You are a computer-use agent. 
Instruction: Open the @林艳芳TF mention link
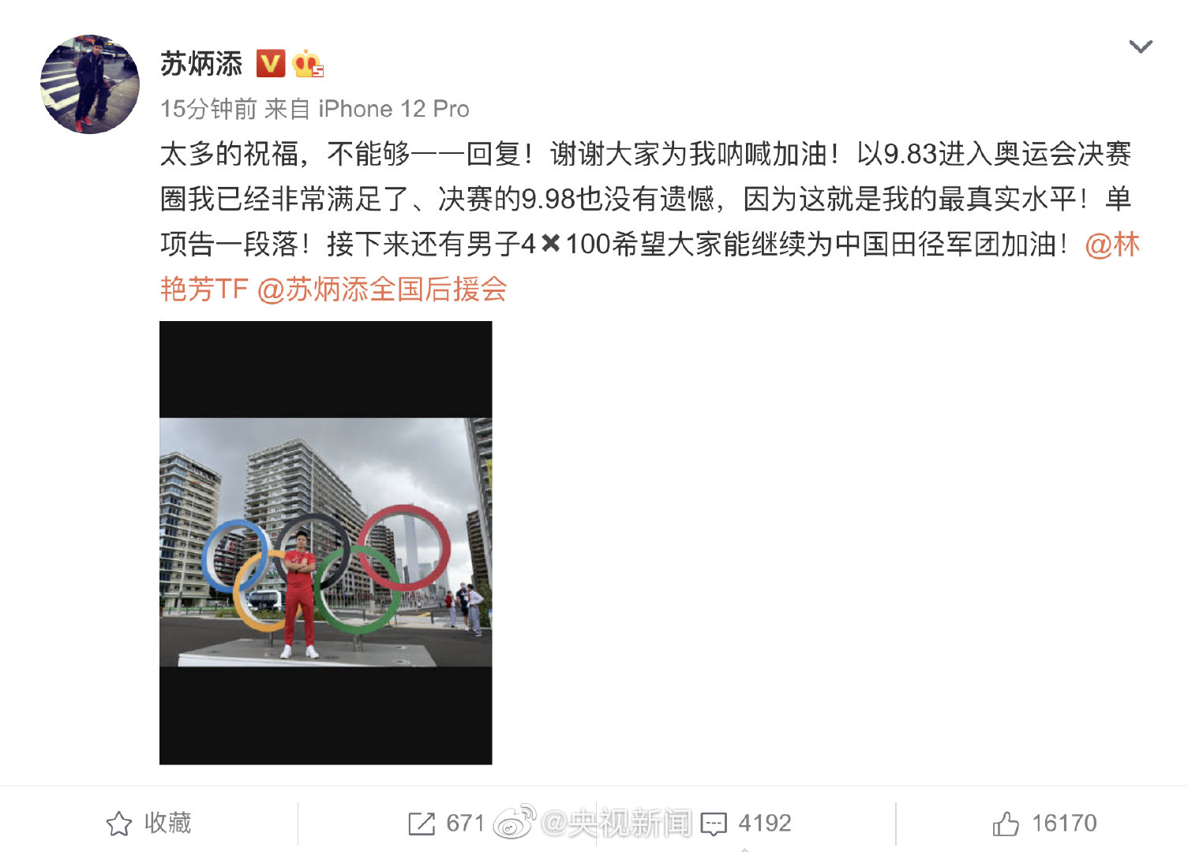coord(650,267)
